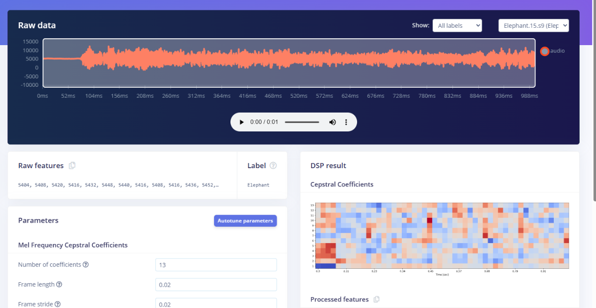Copy raw features to clipboard
The height and width of the screenshot is (308, 596).
pos(72,166)
